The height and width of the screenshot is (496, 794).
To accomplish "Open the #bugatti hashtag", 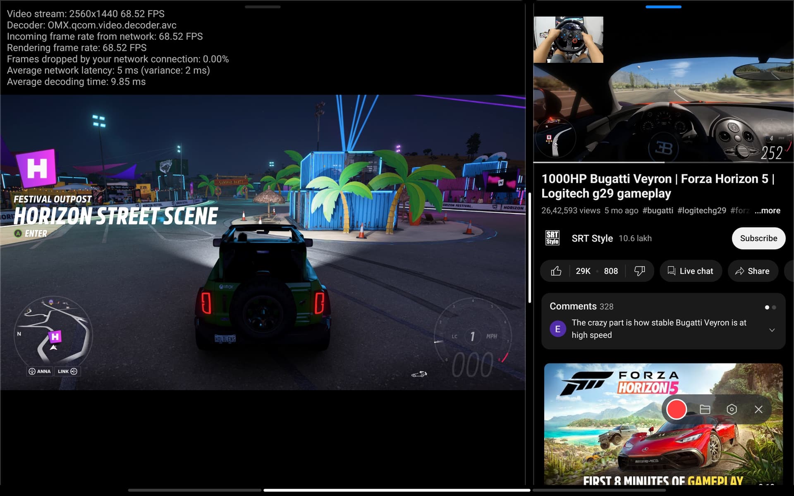I will tap(658, 210).
